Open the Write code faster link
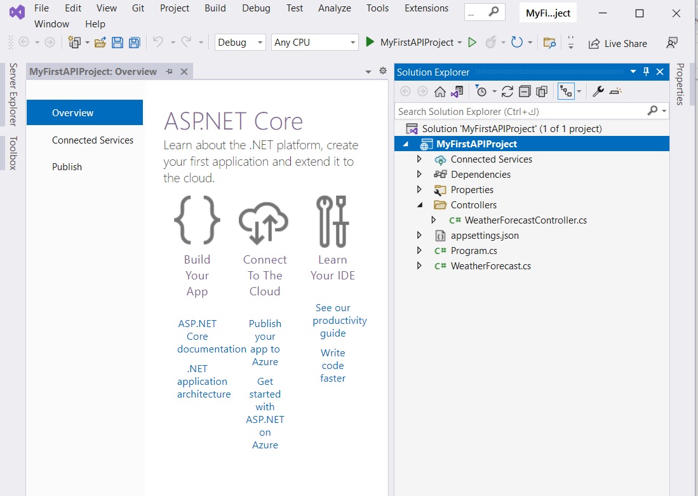 coord(333,365)
